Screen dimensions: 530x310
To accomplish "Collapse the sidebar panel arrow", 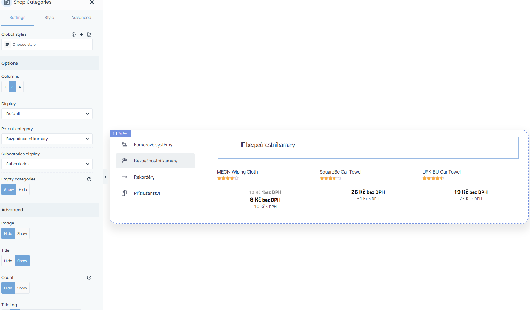I will 105,177.
